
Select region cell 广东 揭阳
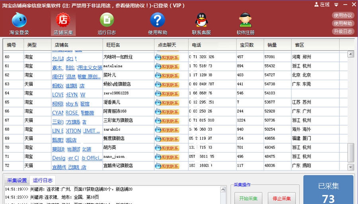pyautogui.click(x=301, y=165)
